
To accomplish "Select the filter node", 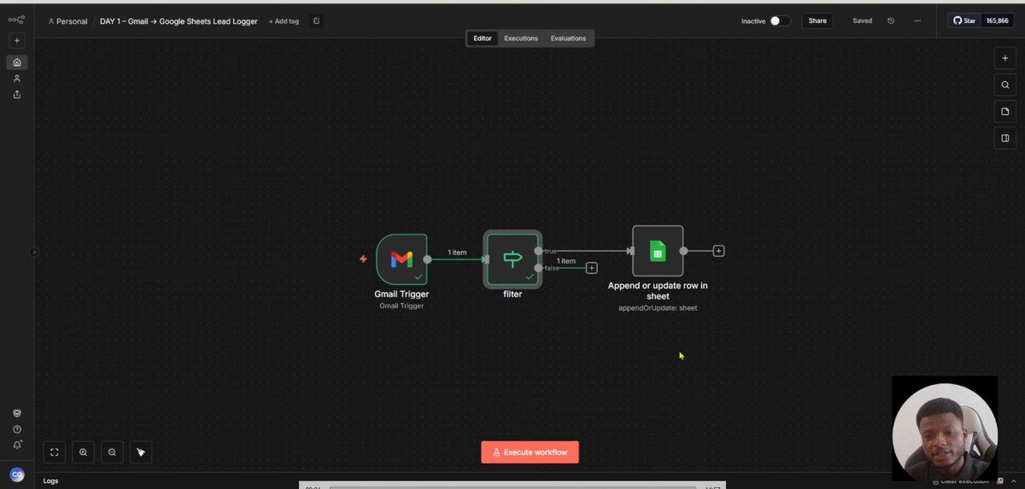I will pyautogui.click(x=512, y=259).
